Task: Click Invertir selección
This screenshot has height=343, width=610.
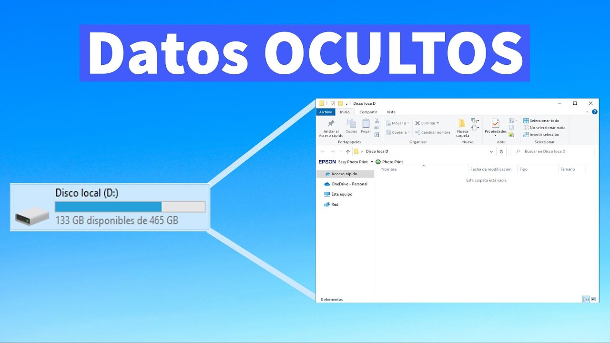Action: coord(541,134)
